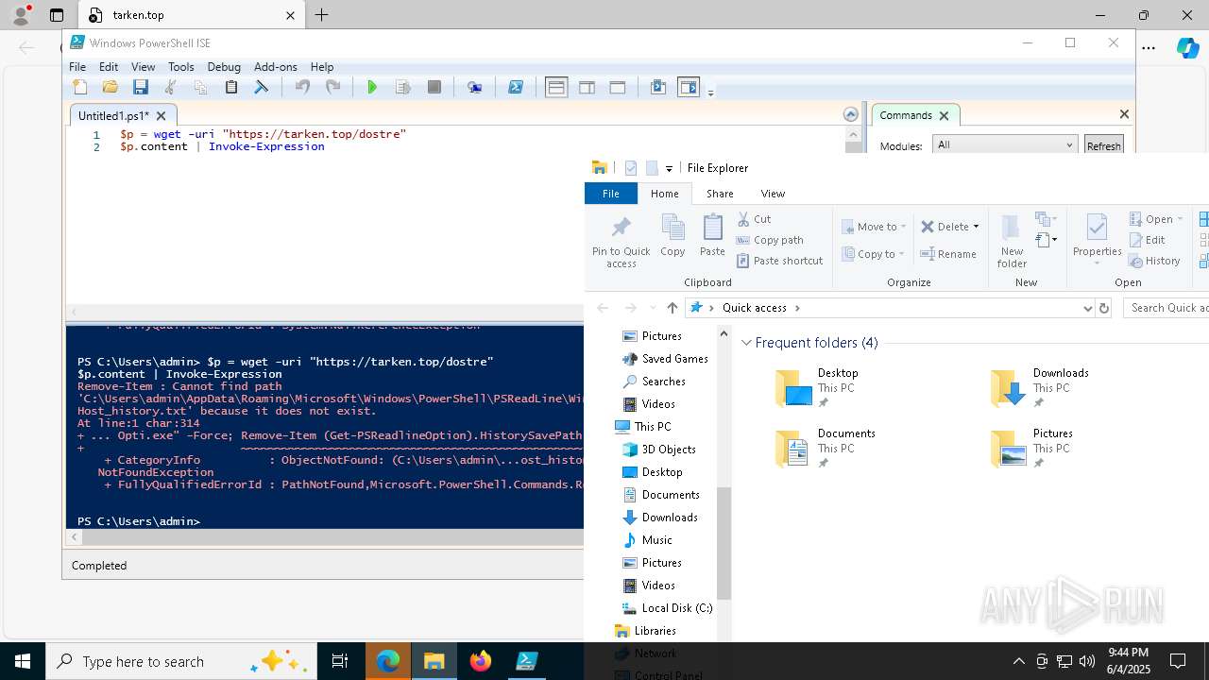The image size is (1209, 680).
Task: Click the Properties button in ribbon
Action: point(1097,239)
